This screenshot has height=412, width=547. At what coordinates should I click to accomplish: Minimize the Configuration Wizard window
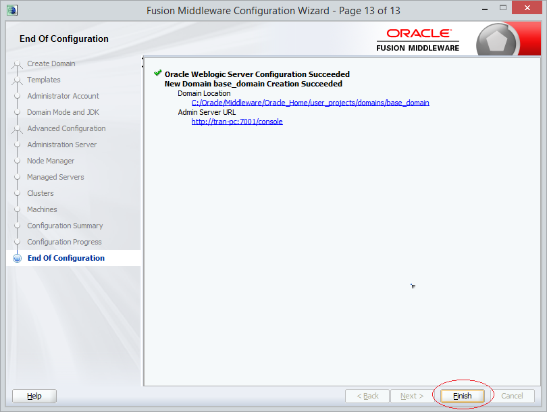(485, 8)
